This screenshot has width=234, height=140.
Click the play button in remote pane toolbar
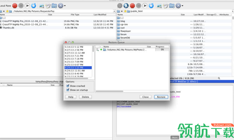click(145, 6)
